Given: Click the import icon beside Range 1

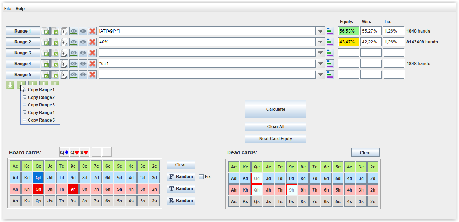Looking at the screenshot, I should point(45,31).
